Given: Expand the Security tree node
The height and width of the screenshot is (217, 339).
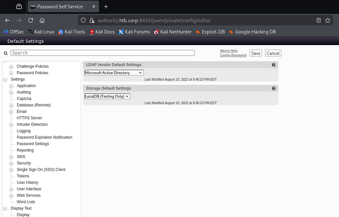Looking at the screenshot, I should [x=11, y=163].
